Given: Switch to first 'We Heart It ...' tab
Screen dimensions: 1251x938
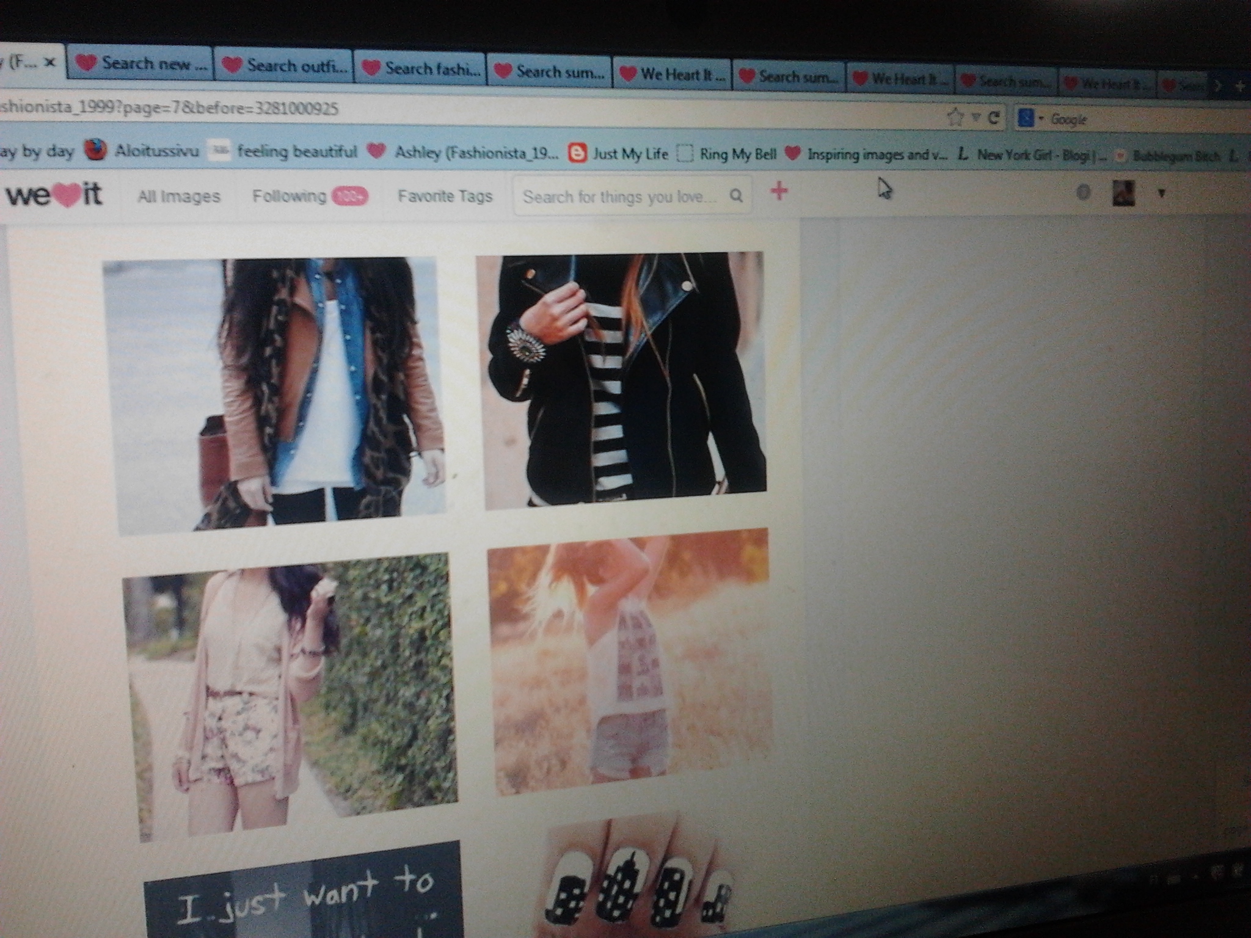Looking at the screenshot, I should click(672, 75).
